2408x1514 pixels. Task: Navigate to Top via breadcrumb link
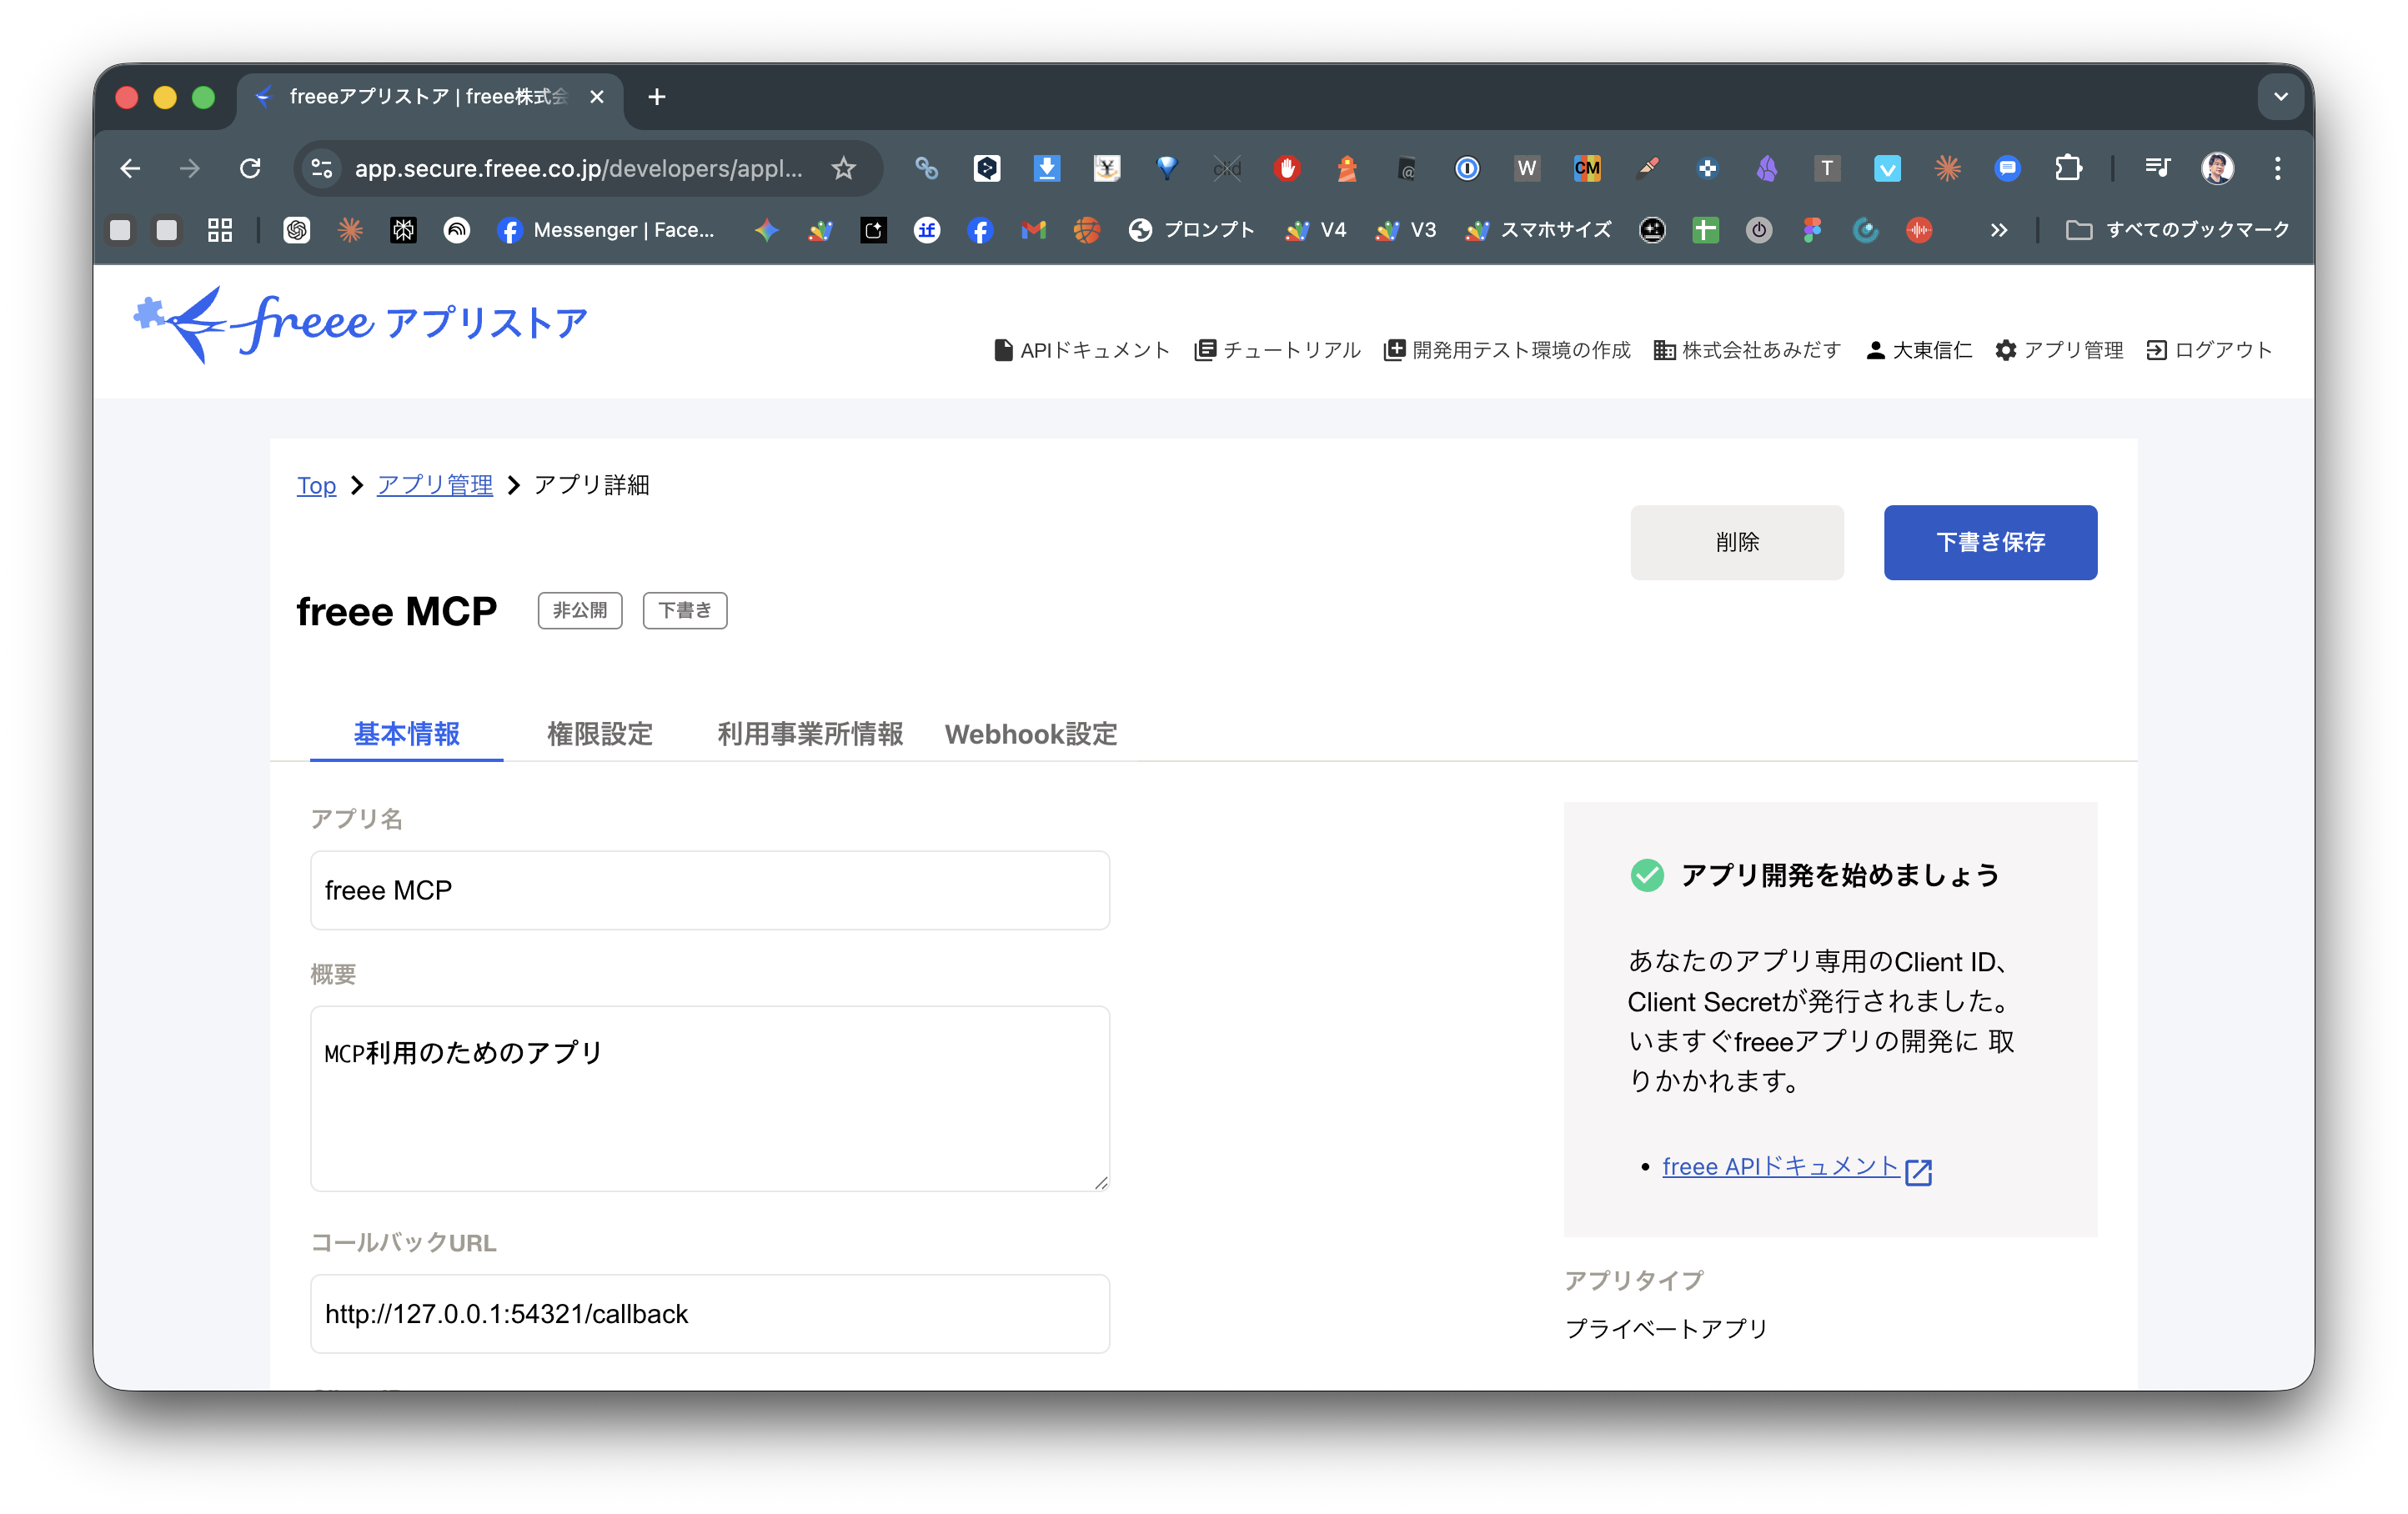pos(316,485)
